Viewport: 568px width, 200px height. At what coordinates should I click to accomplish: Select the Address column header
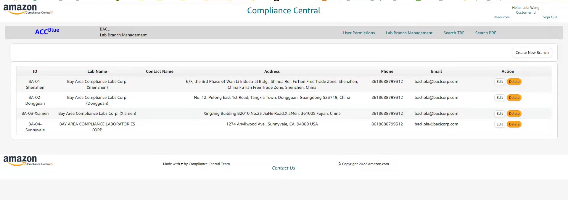click(x=272, y=71)
